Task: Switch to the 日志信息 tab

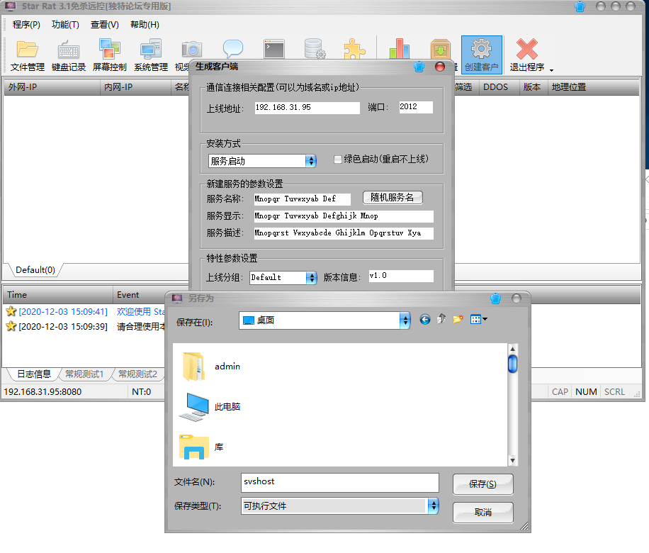Action: [34, 374]
